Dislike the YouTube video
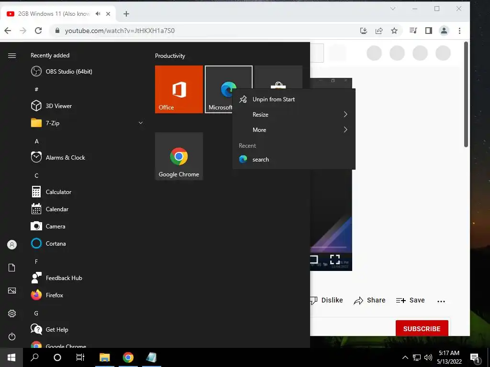The image size is (490, 367). coord(326,300)
